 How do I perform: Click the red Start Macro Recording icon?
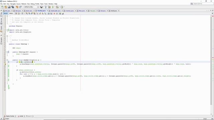(54, 13)
